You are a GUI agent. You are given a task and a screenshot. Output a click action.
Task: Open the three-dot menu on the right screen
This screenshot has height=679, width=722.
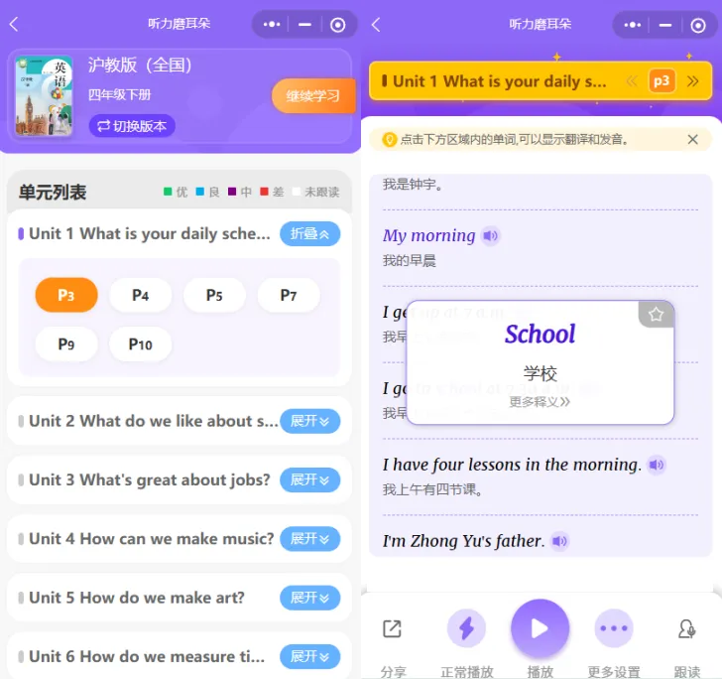632,25
